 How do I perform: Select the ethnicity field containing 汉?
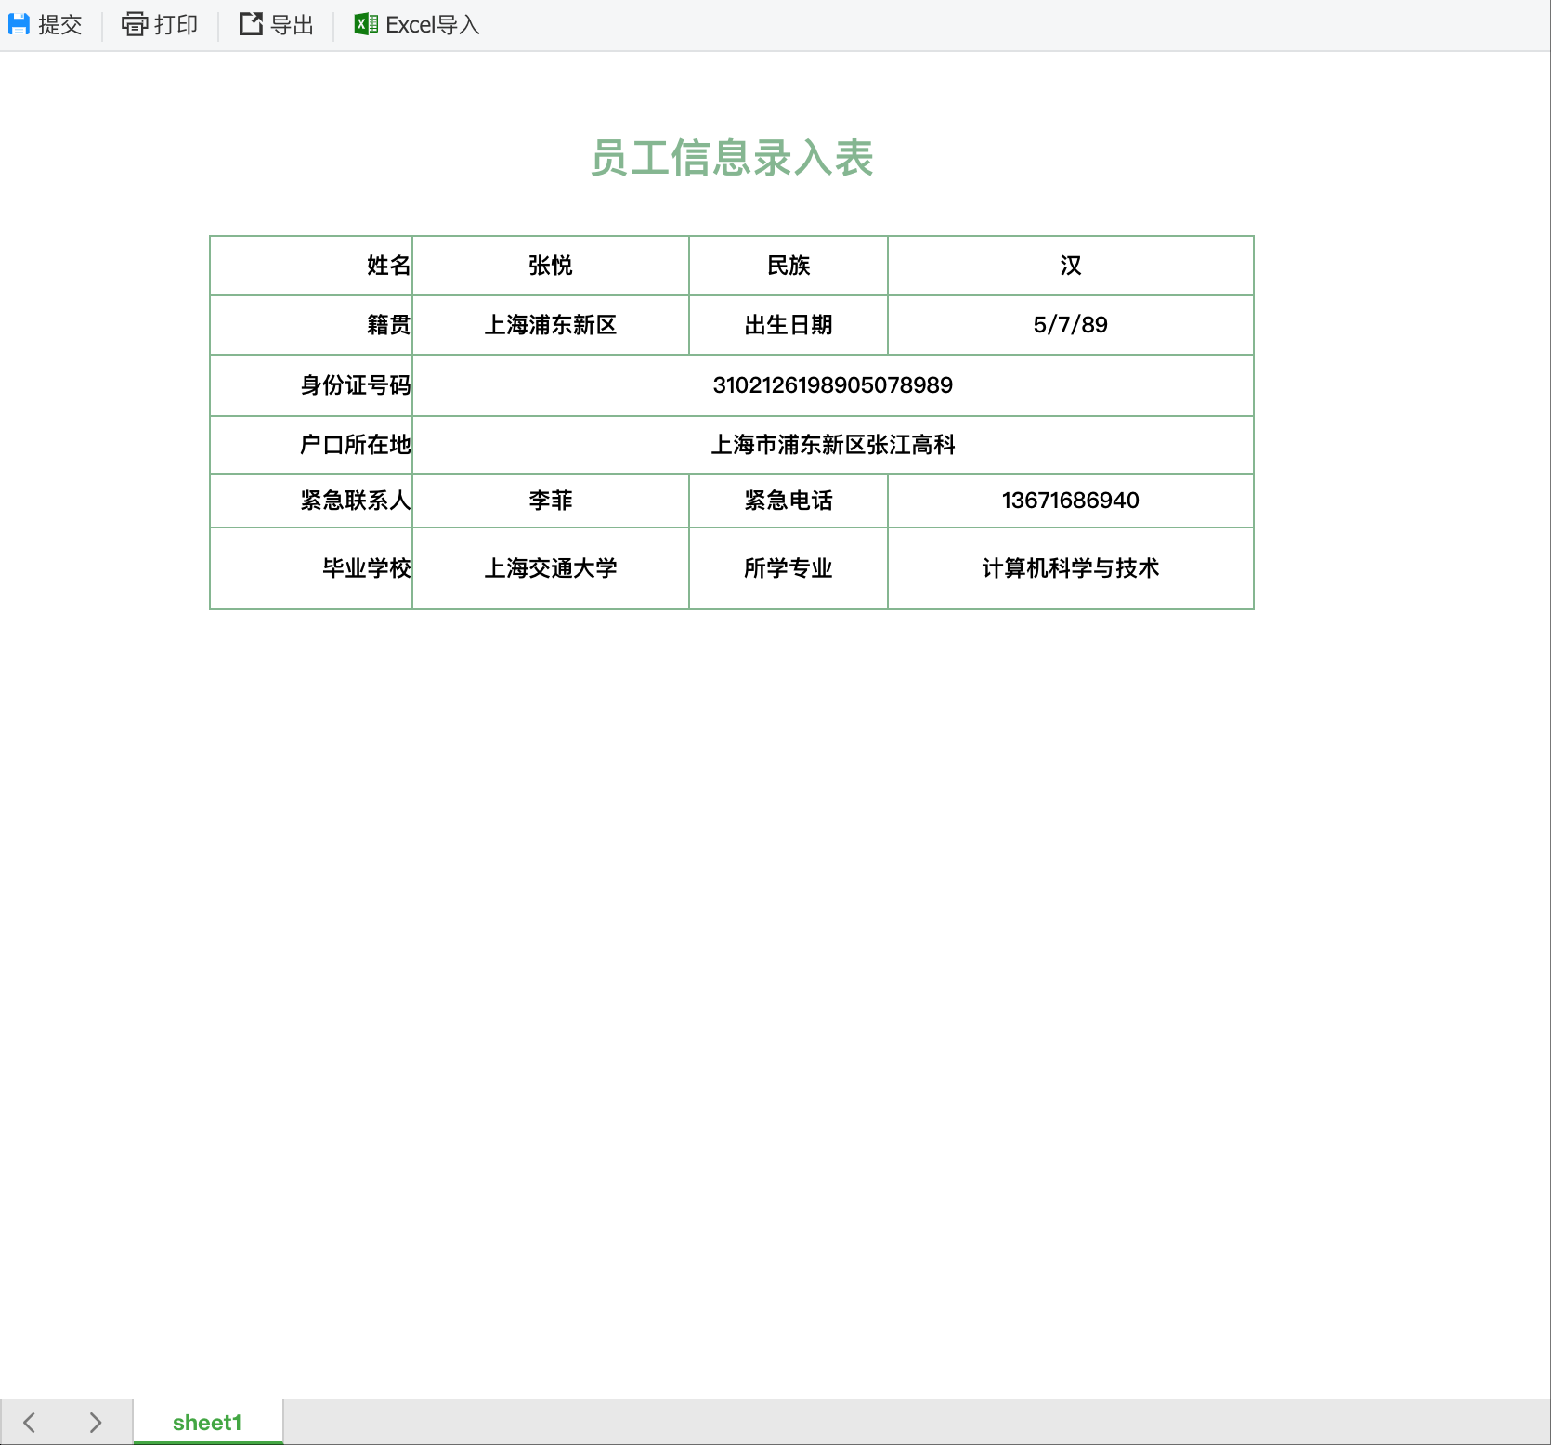tap(1071, 266)
